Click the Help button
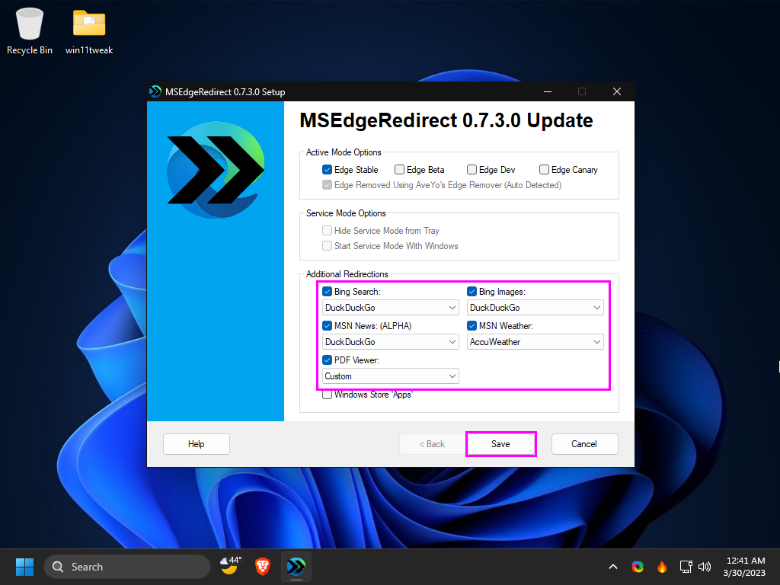Viewport: 780px width, 585px height. click(197, 444)
